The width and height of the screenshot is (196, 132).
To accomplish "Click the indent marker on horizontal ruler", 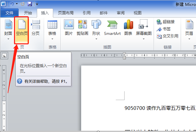I will (124, 56).
